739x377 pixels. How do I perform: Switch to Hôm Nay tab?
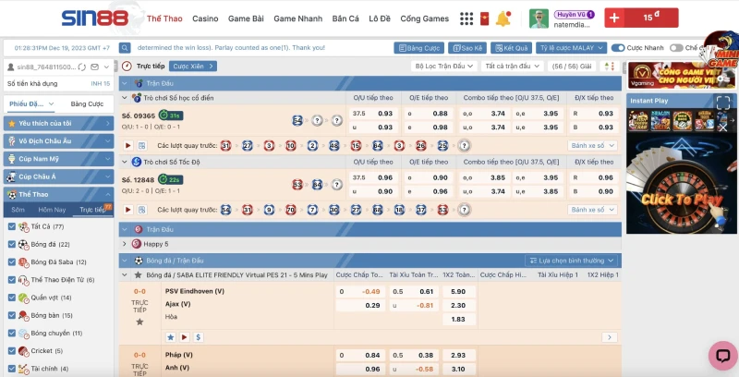coord(52,210)
